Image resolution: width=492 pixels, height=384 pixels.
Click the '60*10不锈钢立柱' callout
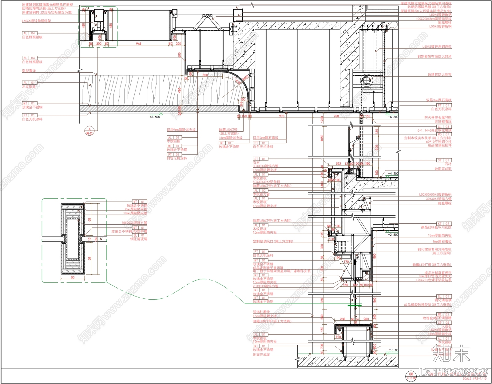click(439, 142)
